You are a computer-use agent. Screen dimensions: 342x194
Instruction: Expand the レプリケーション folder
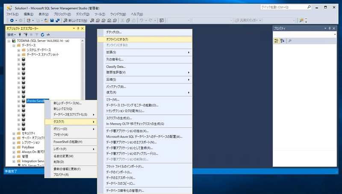pyautogui.click(x=14, y=143)
